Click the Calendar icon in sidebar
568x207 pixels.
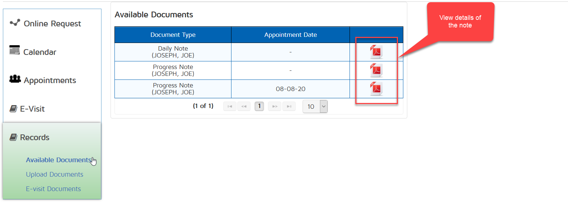[14, 50]
